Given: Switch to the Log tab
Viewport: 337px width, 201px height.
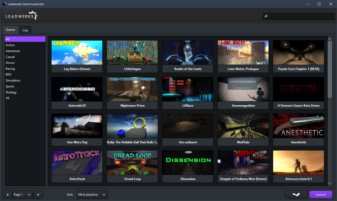Looking at the screenshot, I should 25,30.
